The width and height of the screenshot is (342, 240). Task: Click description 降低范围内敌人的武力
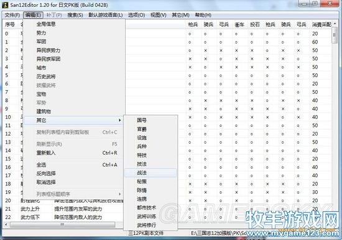pos(78,218)
